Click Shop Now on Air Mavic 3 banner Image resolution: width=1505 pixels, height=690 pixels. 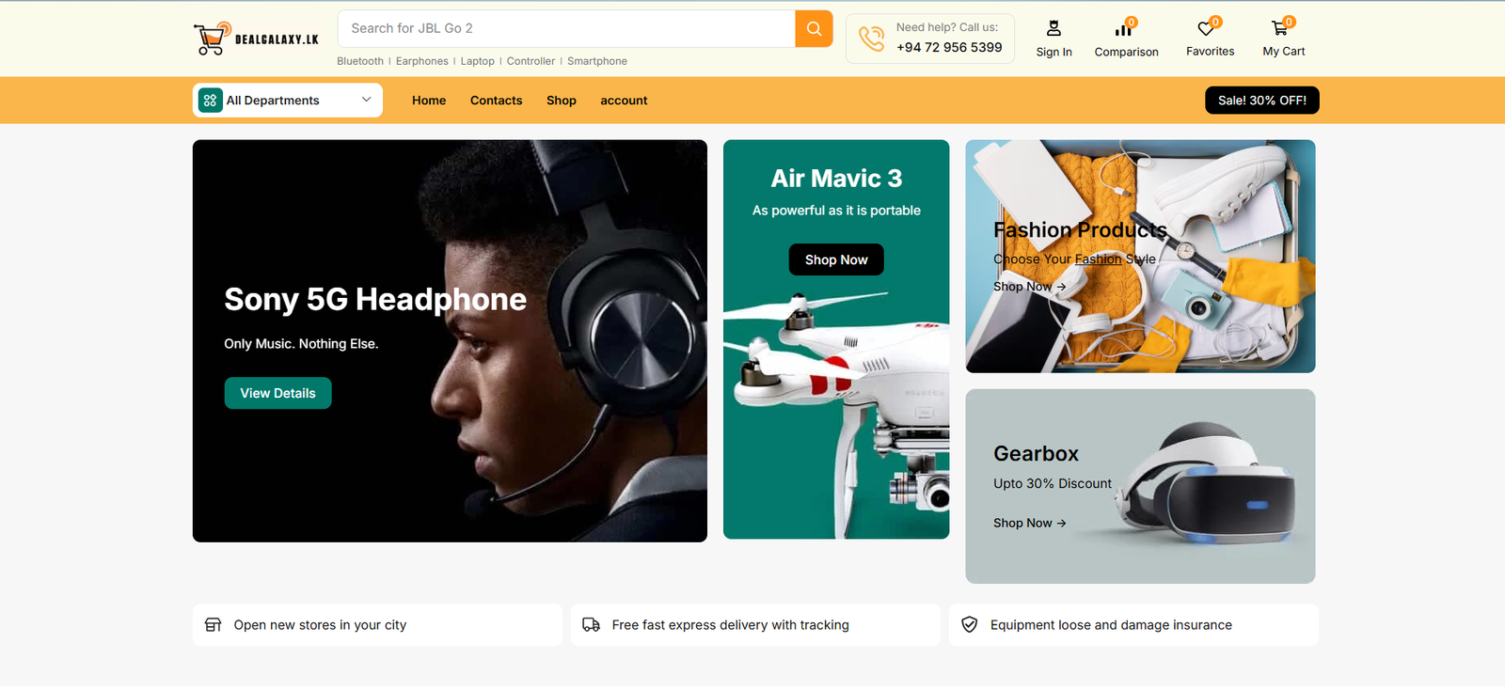pos(835,259)
